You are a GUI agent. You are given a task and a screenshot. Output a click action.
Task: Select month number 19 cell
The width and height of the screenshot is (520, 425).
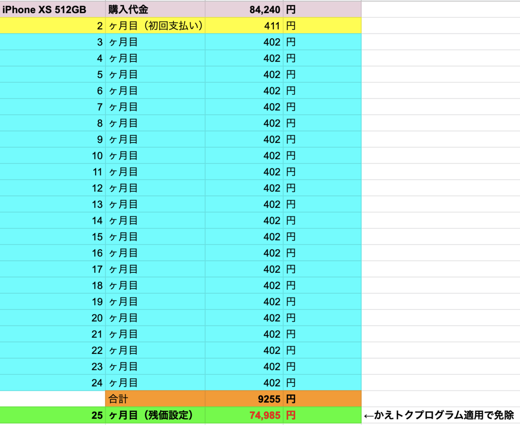pyautogui.click(x=52, y=302)
